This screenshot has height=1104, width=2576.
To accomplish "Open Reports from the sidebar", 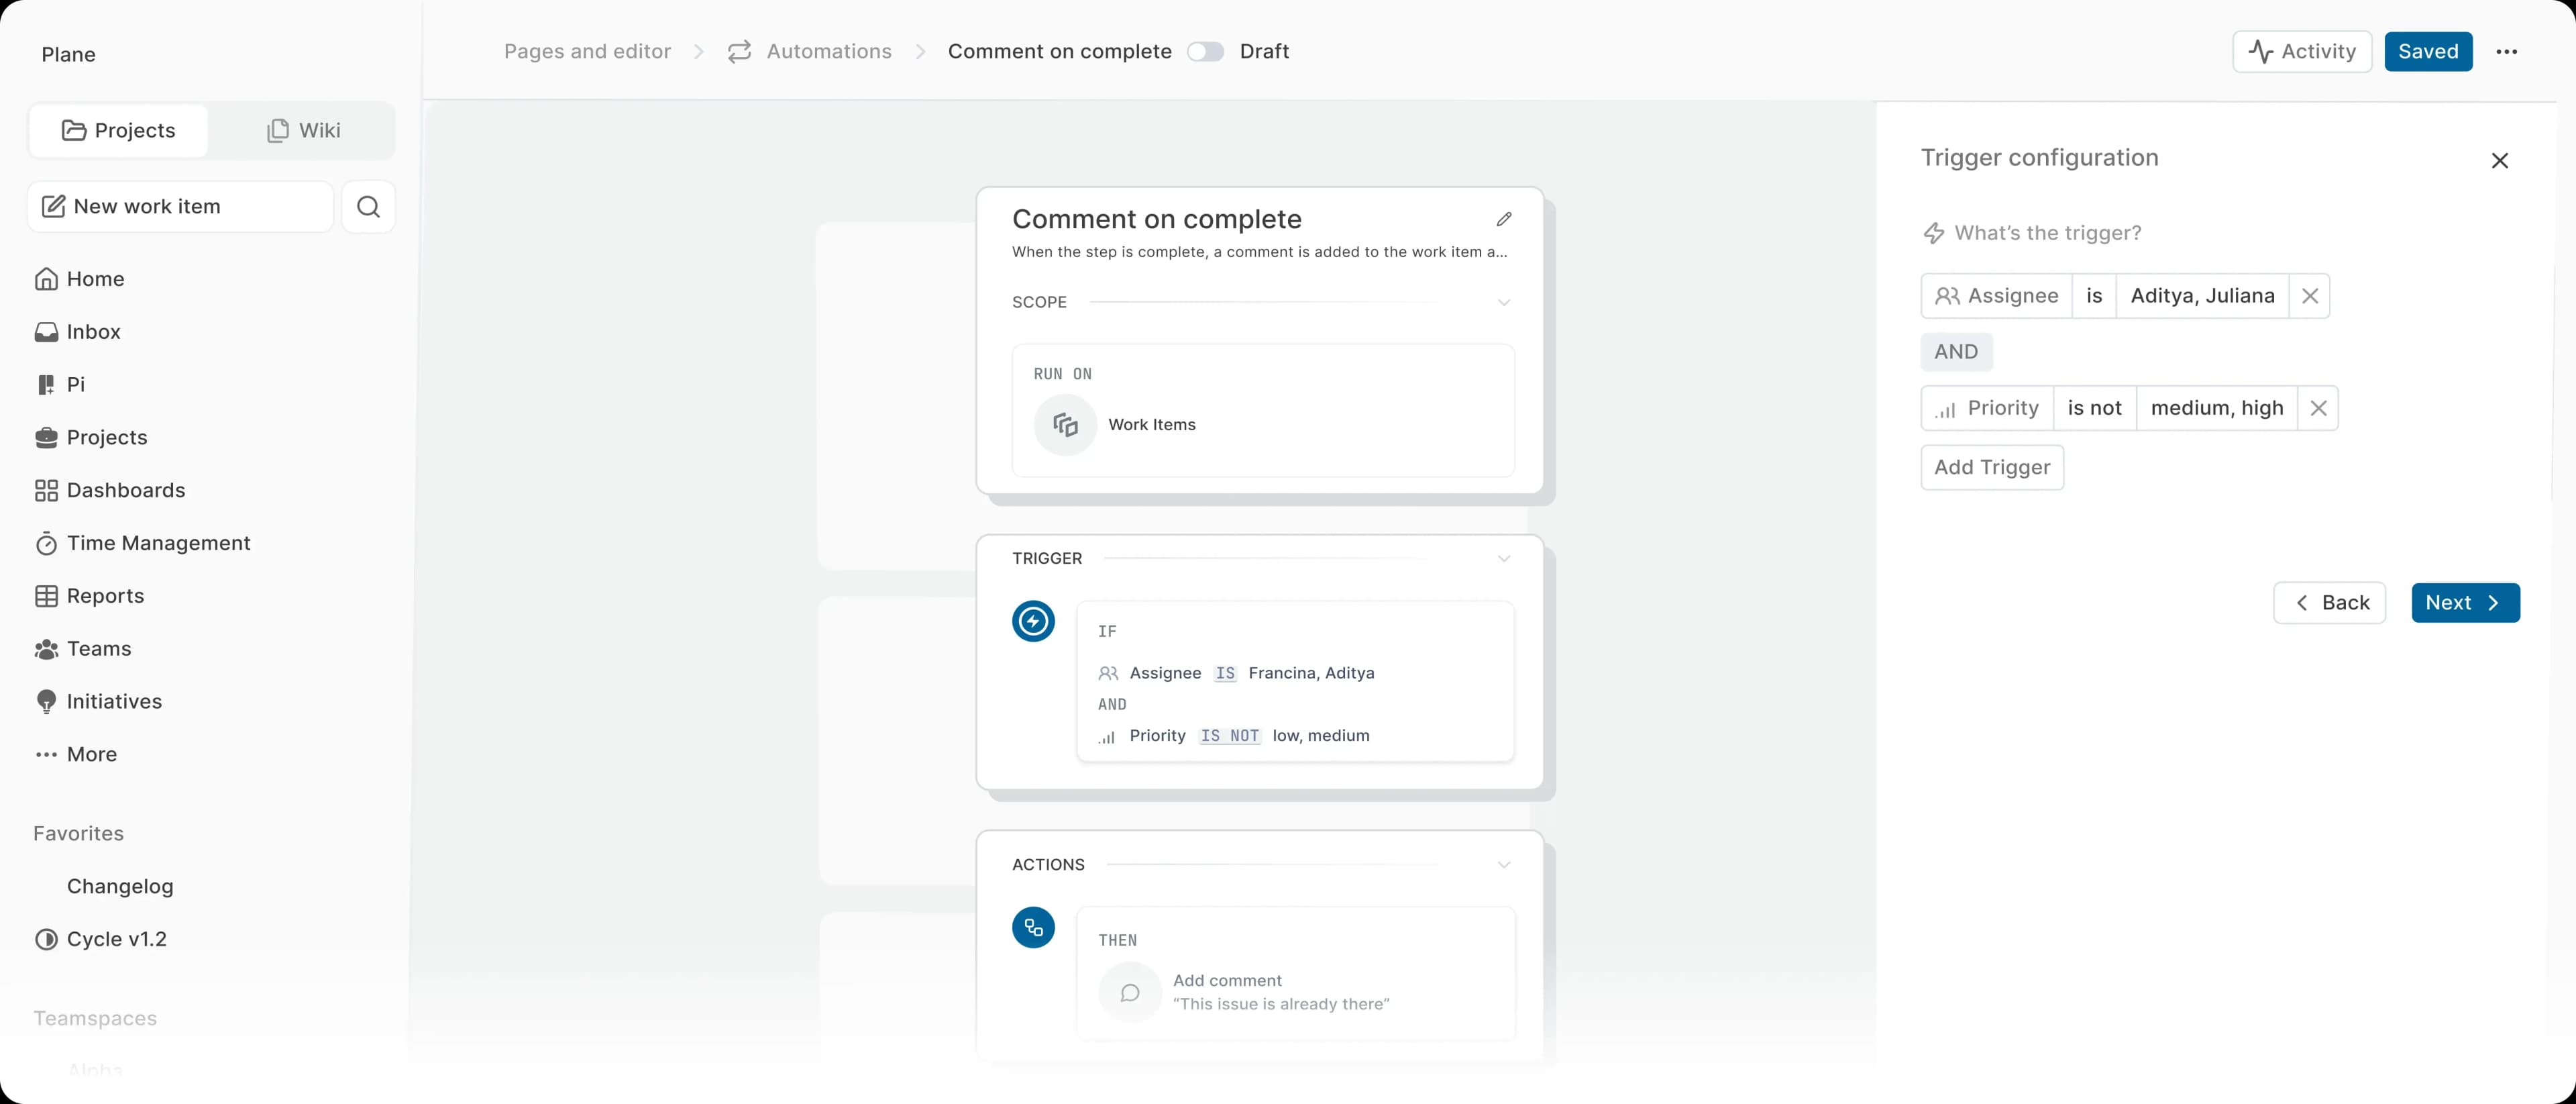I will (x=104, y=595).
